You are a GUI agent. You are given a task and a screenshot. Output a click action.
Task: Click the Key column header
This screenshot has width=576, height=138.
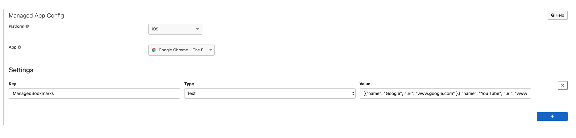click(12, 84)
